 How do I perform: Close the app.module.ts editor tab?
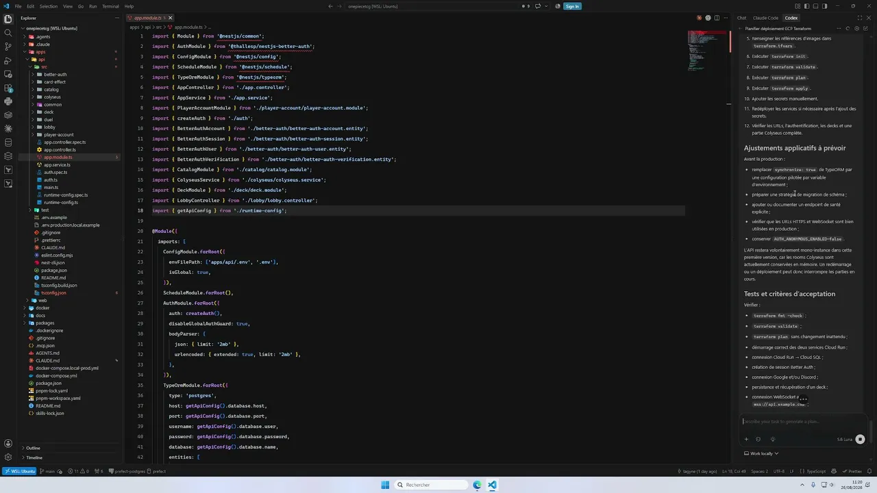(170, 18)
